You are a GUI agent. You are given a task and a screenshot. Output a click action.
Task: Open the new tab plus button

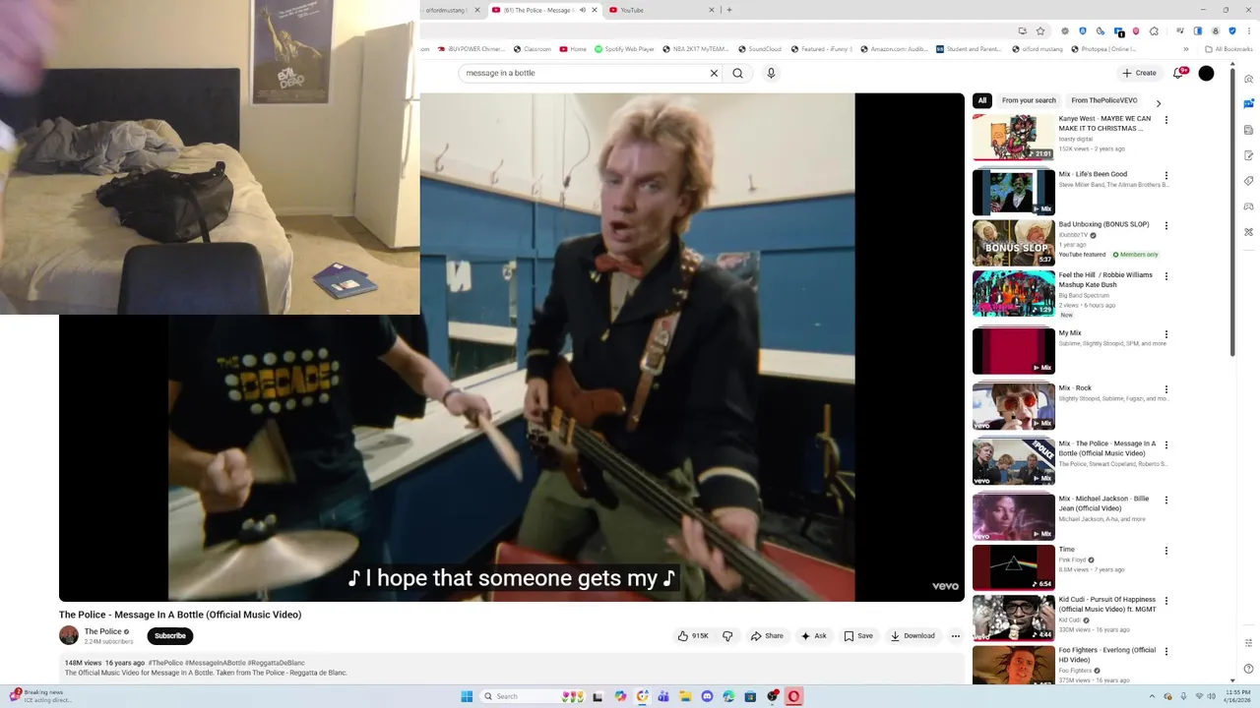click(x=729, y=10)
